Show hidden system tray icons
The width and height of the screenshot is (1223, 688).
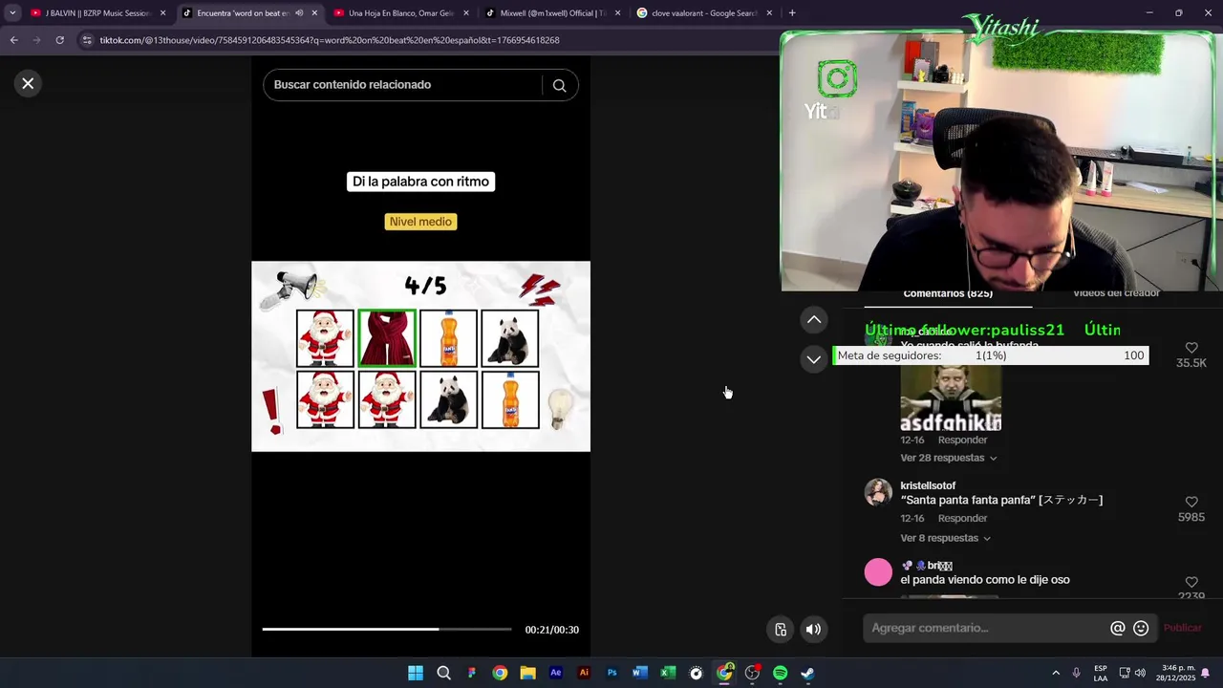pos(1056,673)
